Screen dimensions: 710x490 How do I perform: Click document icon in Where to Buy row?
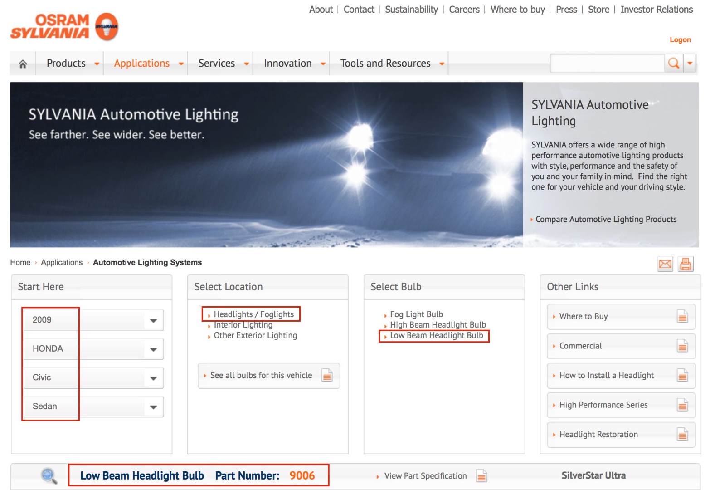coord(682,316)
